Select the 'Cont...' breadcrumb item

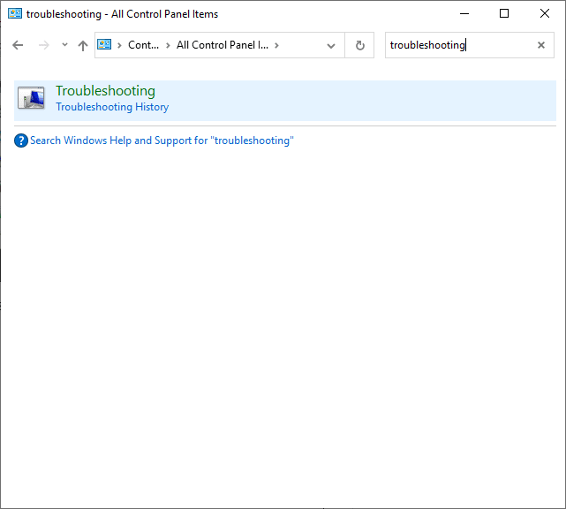pos(143,45)
